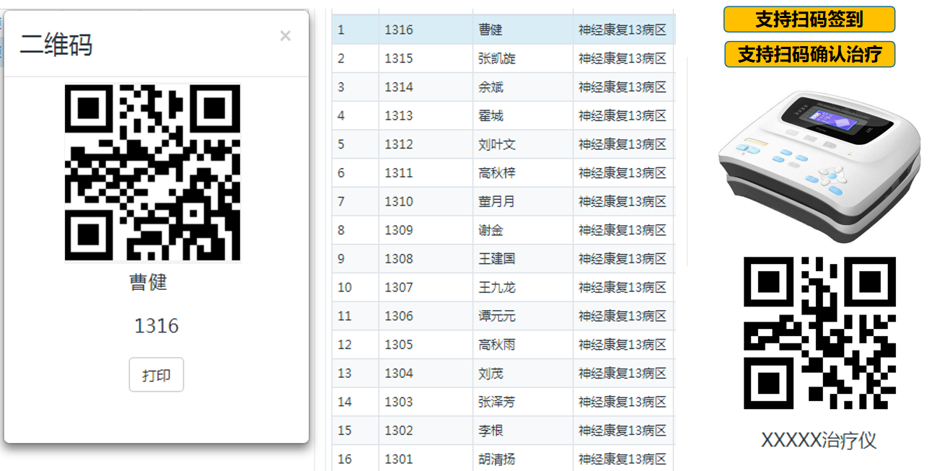Viewport: 932px width, 471px height.
Task: Select ID cell 1306
Action: click(x=399, y=316)
